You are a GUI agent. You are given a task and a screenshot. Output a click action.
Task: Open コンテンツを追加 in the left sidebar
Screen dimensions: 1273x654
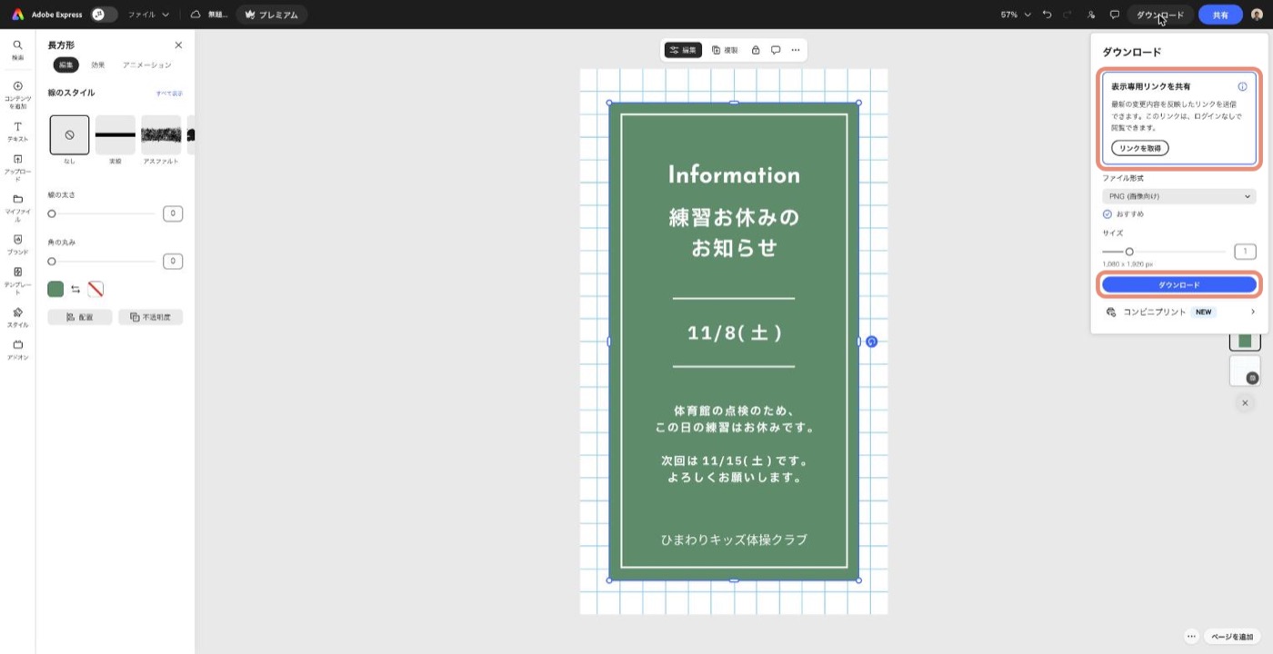point(17,94)
